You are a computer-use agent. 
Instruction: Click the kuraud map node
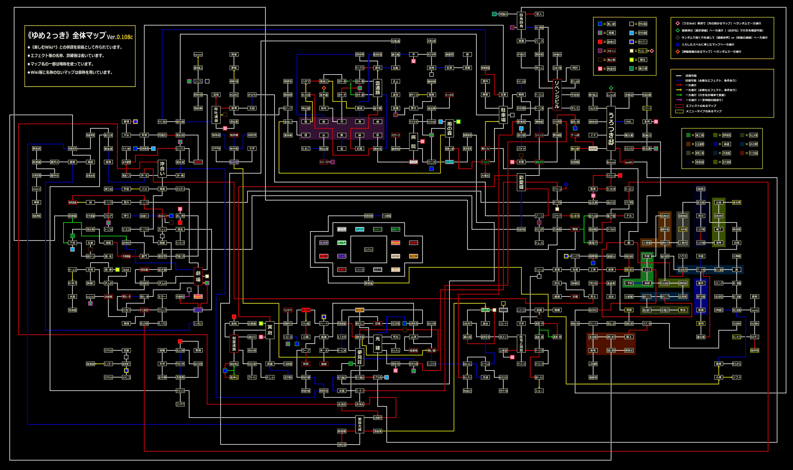pos(611,95)
